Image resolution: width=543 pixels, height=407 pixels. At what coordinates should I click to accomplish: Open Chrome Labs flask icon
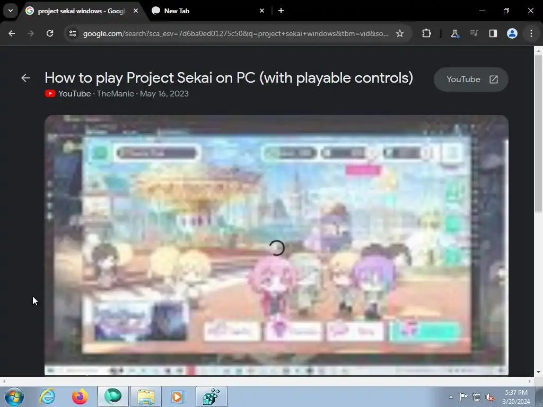coord(454,33)
